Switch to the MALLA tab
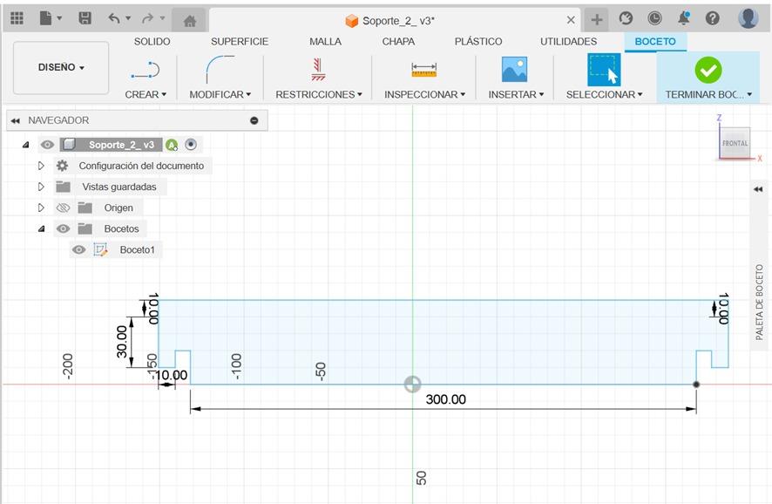Image resolution: width=772 pixels, height=504 pixels. point(325,42)
